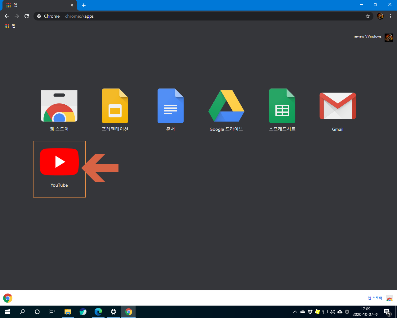397x318 pixels.
Task: Switch to Chrome in taskbar
Action: pos(129,312)
